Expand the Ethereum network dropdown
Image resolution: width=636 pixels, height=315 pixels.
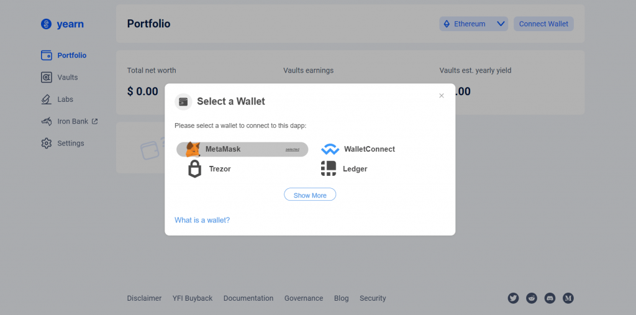tap(474, 24)
